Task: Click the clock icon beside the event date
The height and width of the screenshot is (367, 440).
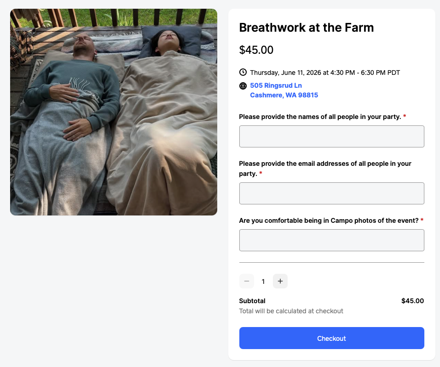Action: tap(243, 72)
